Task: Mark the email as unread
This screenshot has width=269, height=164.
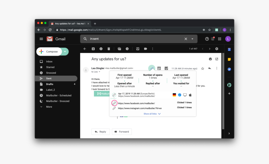Action: (x=119, y=49)
